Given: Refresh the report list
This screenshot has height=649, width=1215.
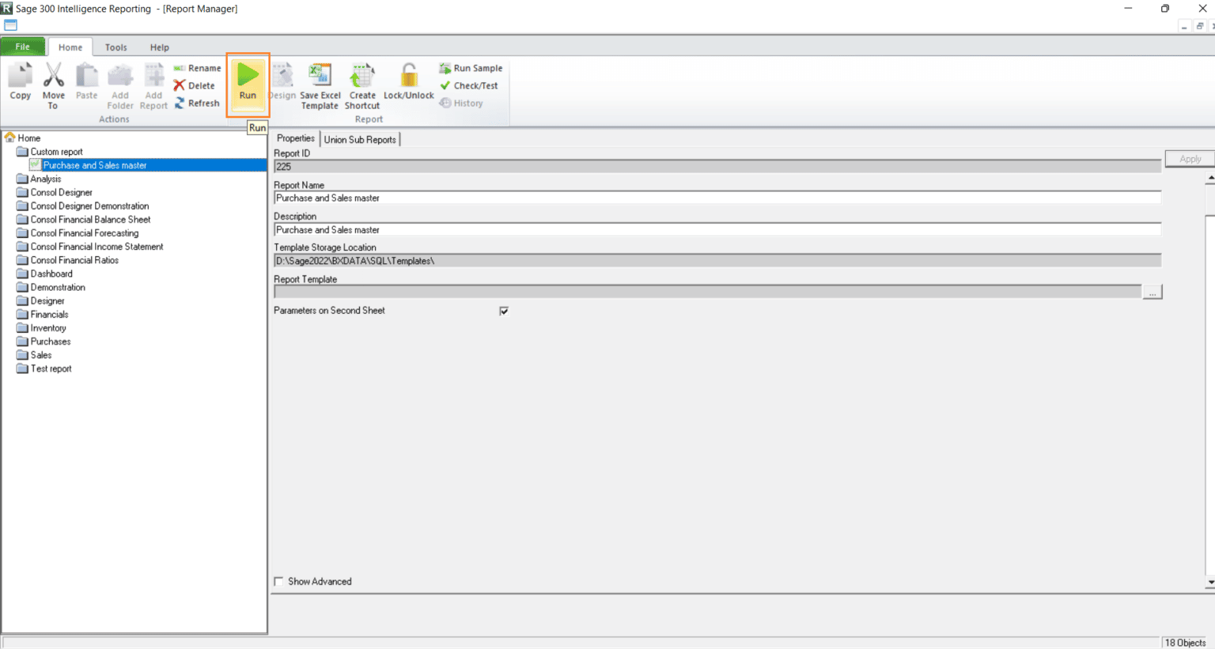Looking at the screenshot, I should [x=197, y=103].
